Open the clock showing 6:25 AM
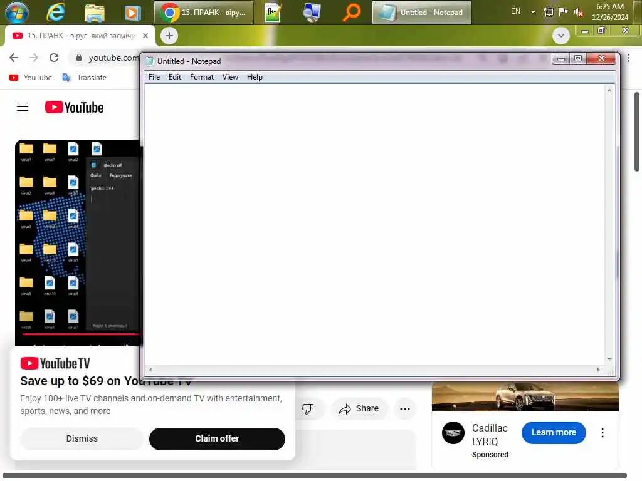 pos(609,12)
